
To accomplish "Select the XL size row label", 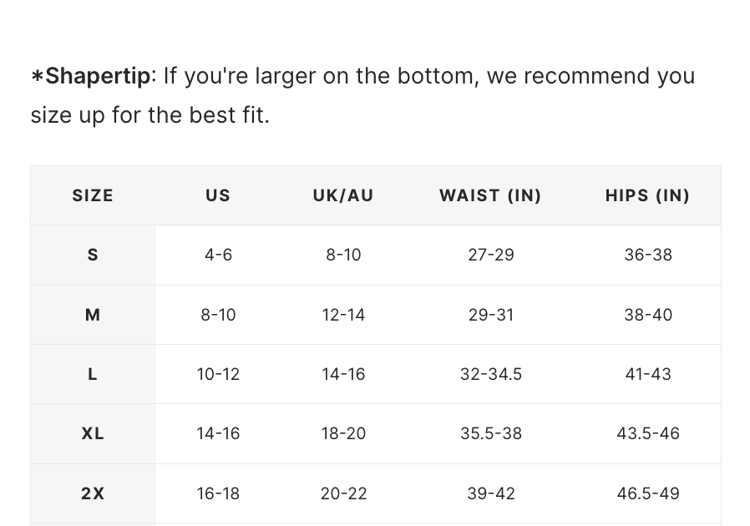I will (93, 433).
